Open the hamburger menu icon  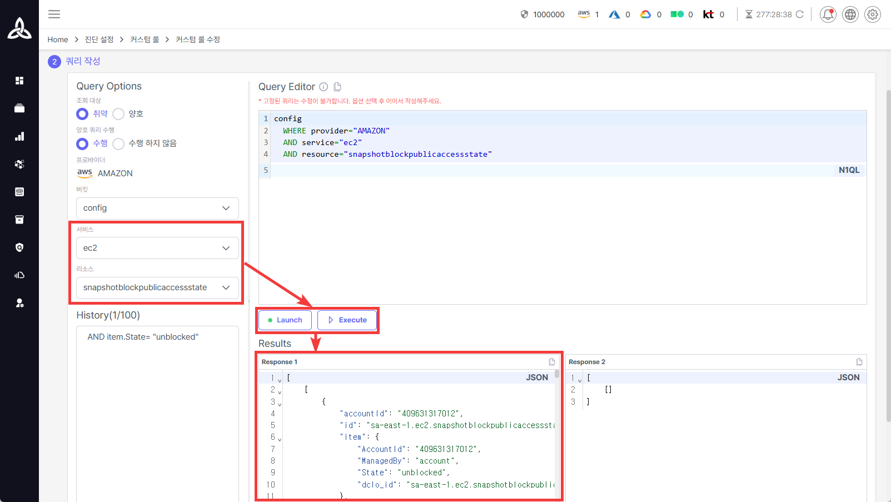click(54, 14)
